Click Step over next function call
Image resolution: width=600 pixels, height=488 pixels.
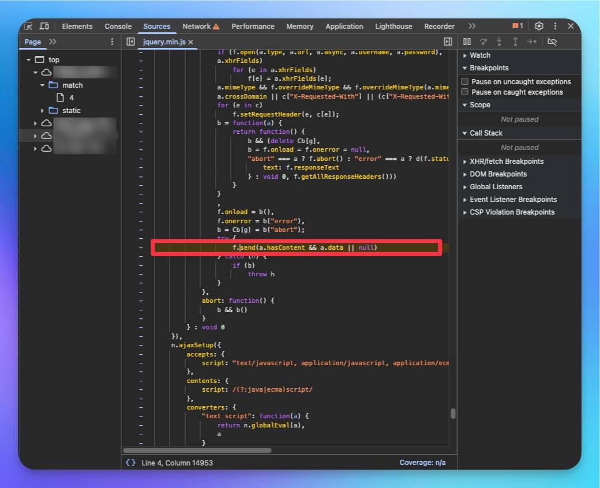pyautogui.click(x=483, y=42)
